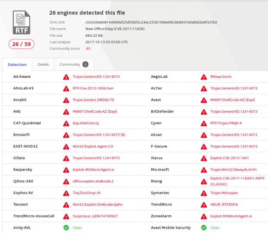Screen dimensions: 268x233
Task: Switch to the Details tab
Action: (43, 64)
